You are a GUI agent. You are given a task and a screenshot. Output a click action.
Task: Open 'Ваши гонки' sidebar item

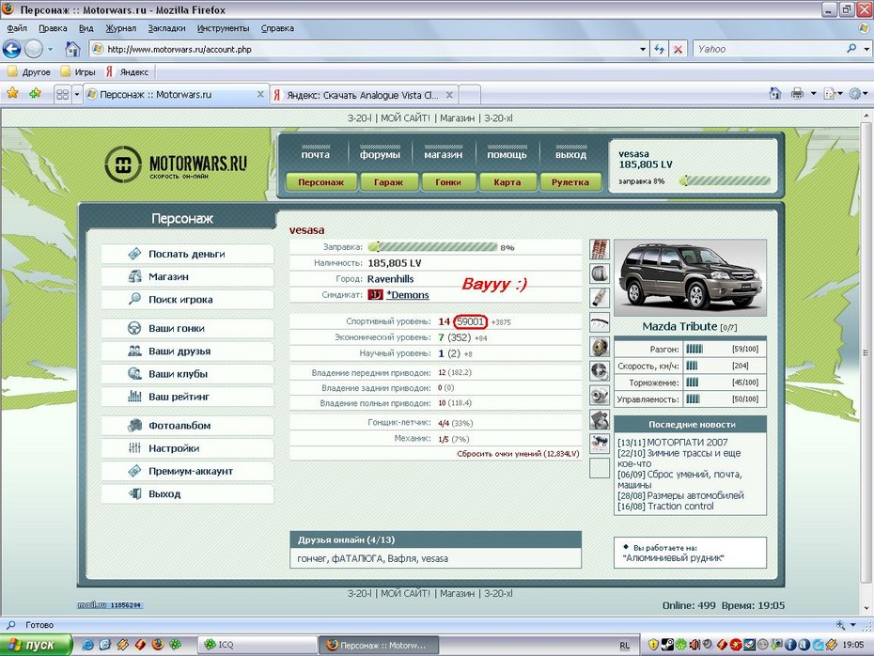point(188,328)
